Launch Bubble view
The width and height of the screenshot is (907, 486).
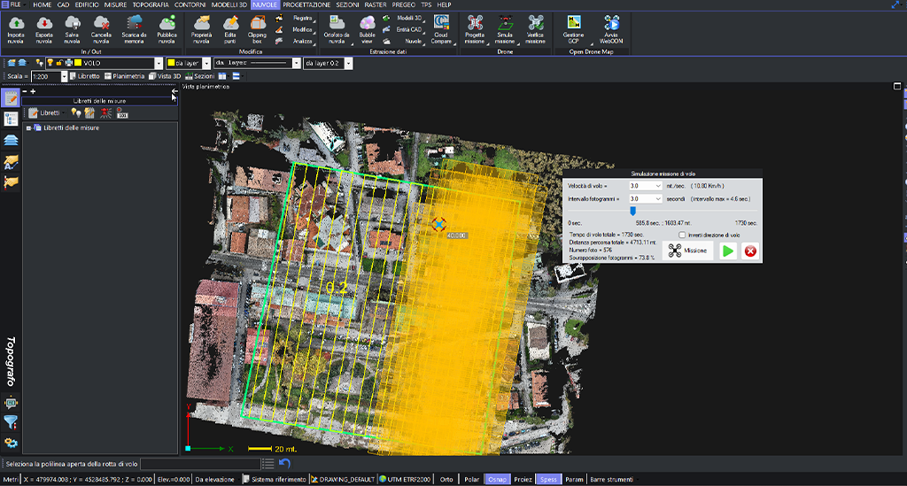[367, 29]
